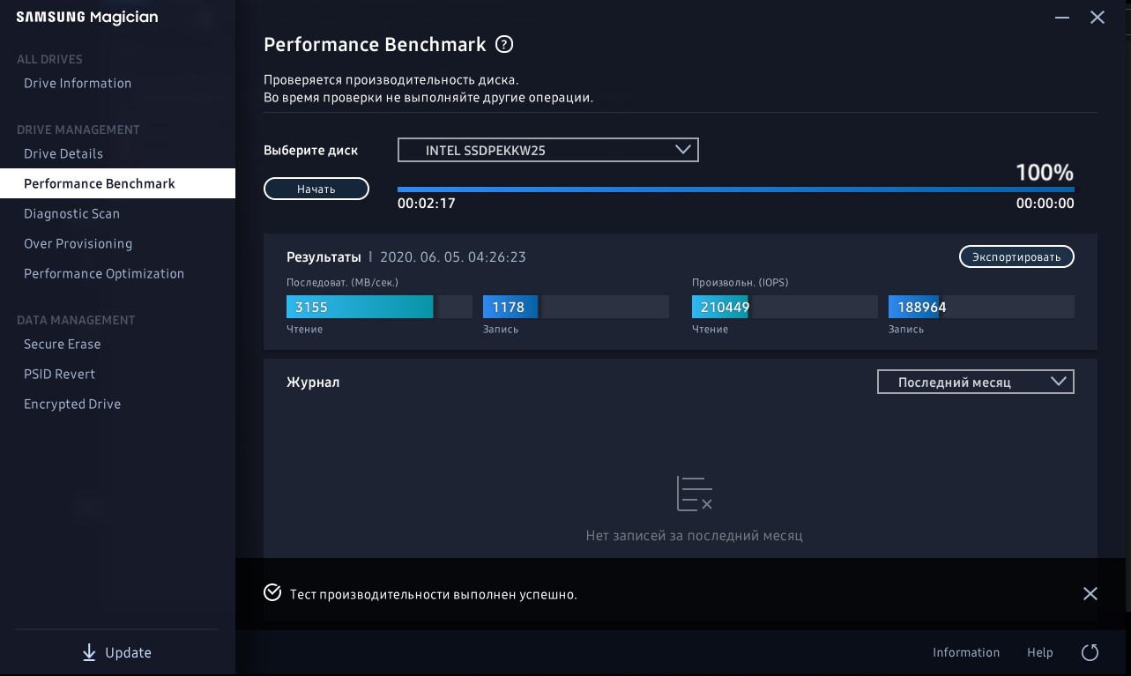Minimize the Samsung Magician window
Screen dimensions: 1131x676
coord(1063,18)
